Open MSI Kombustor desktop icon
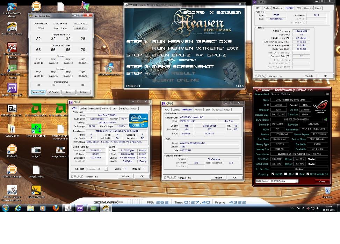The width and height of the screenshot is (340, 244). pos(109,69)
